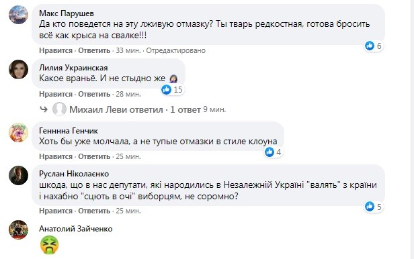Image resolution: width=414 pixels, height=259 pixels.
Task: Open Лилия Украинская's profile picture
Action: [x=18, y=69]
